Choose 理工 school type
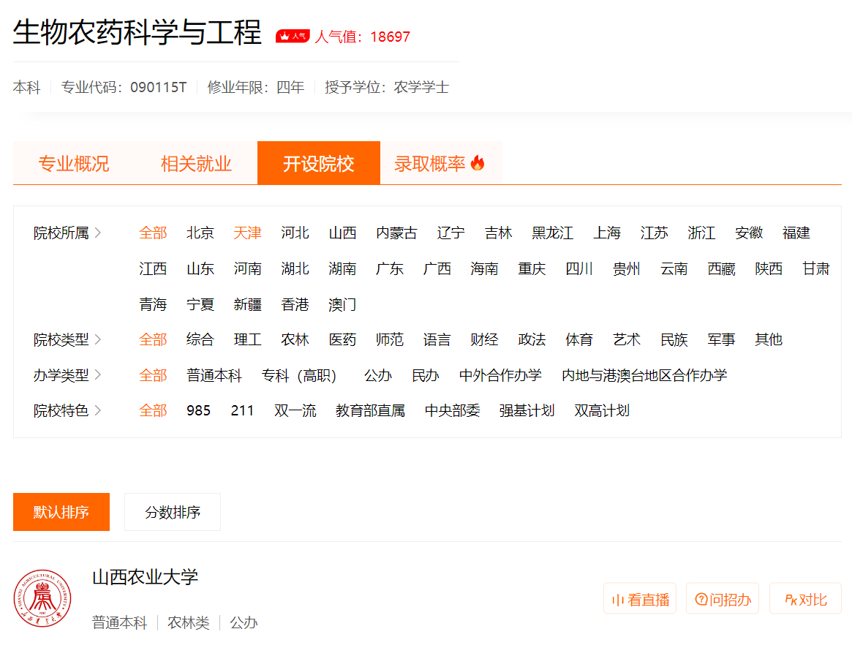The image size is (852, 648). pyautogui.click(x=247, y=339)
